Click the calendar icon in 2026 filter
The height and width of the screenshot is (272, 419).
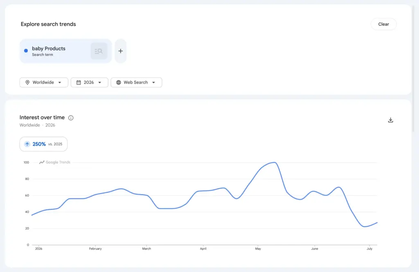point(79,82)
